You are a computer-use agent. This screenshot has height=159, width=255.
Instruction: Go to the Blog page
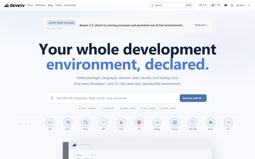tap(50, 5)
